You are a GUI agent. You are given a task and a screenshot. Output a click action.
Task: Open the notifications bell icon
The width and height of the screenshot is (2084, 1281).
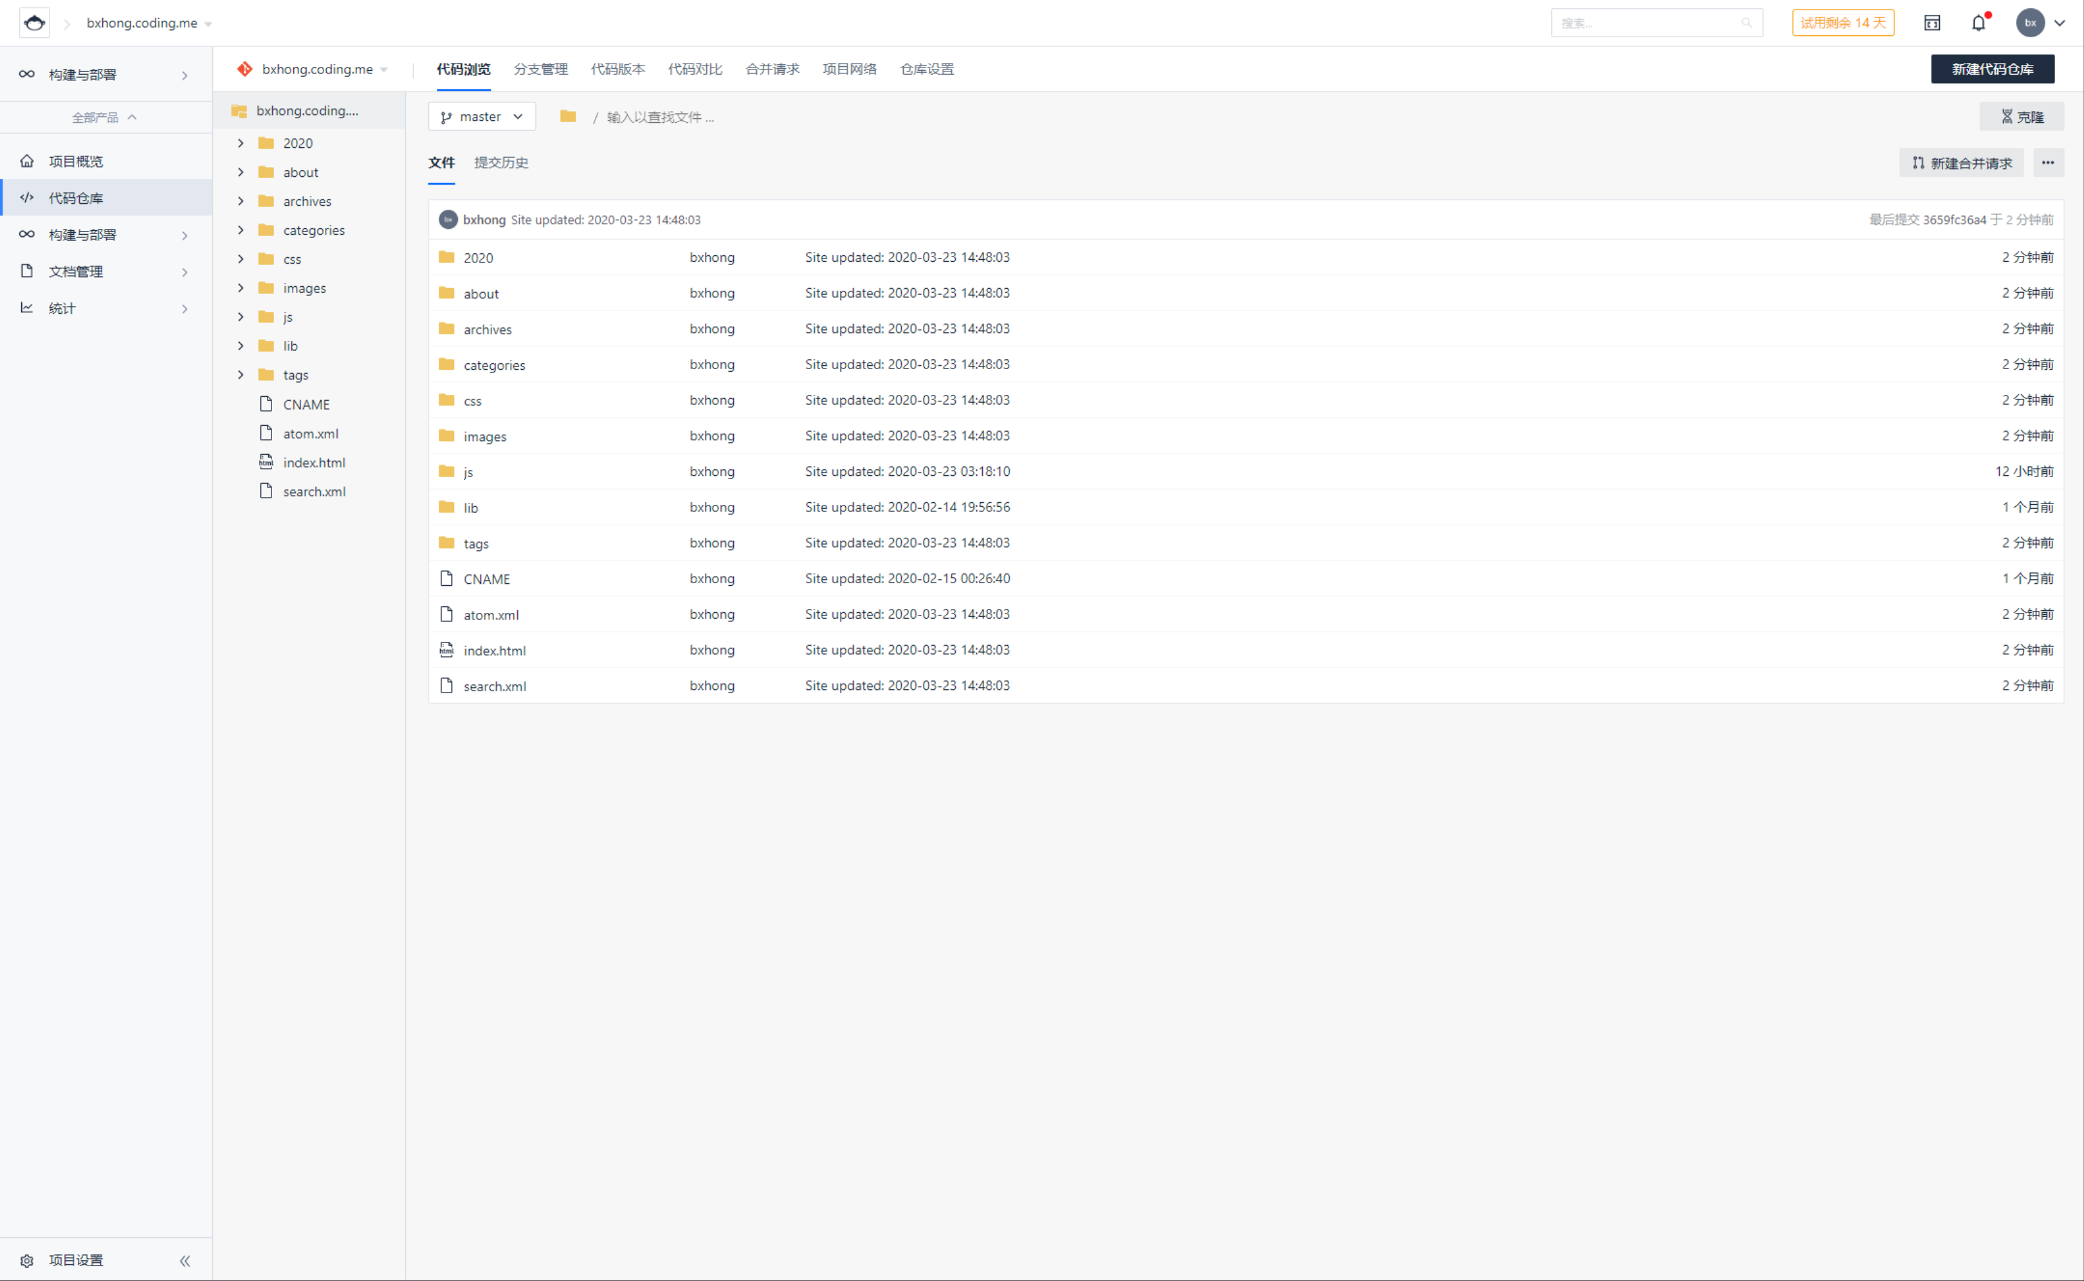click(x=1979, y=23)
